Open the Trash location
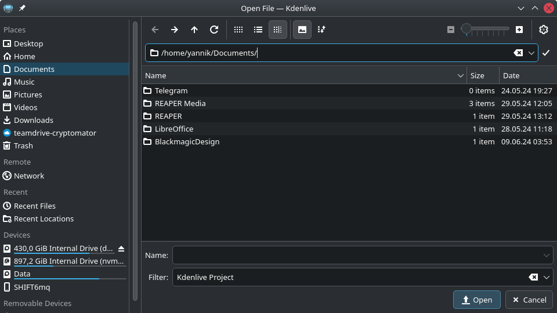Screen dimensions: 557x313 pyautogui.click(x=64, y=146)
